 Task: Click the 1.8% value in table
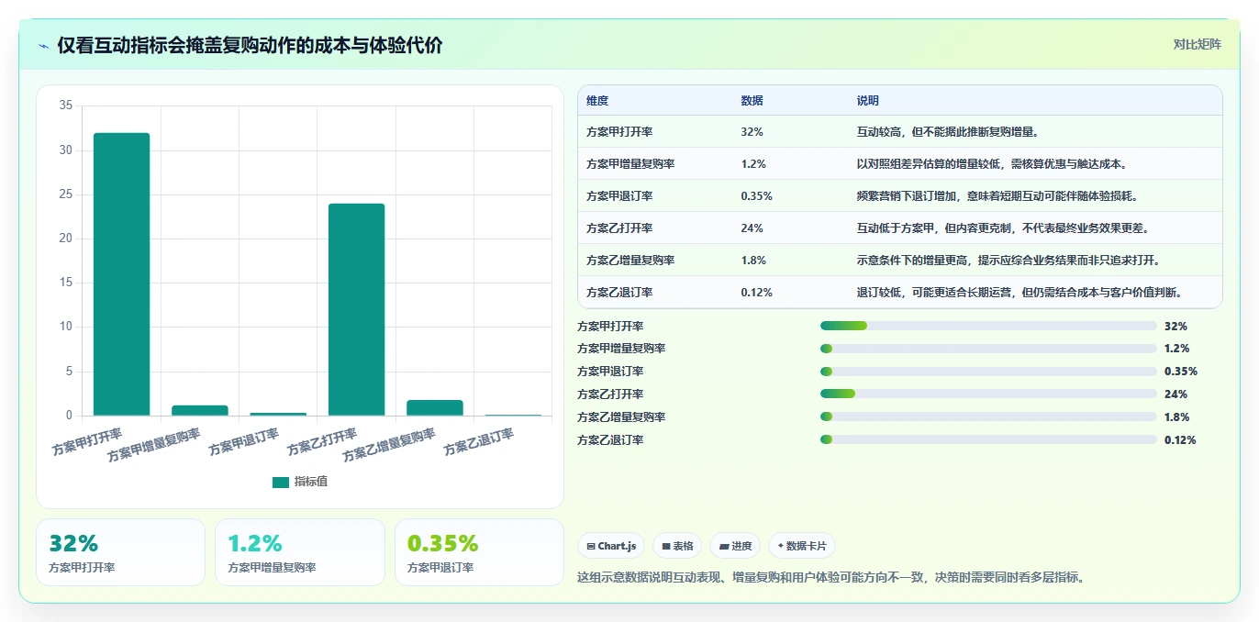click(x=753, y=260)
